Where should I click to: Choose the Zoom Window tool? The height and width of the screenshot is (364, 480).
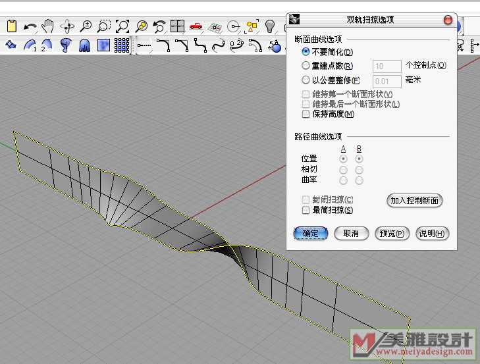(x=104, y=26)
